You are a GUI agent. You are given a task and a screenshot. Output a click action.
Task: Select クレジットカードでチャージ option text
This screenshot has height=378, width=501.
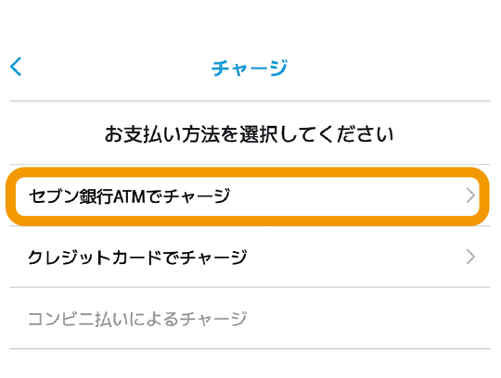[137, 258]
